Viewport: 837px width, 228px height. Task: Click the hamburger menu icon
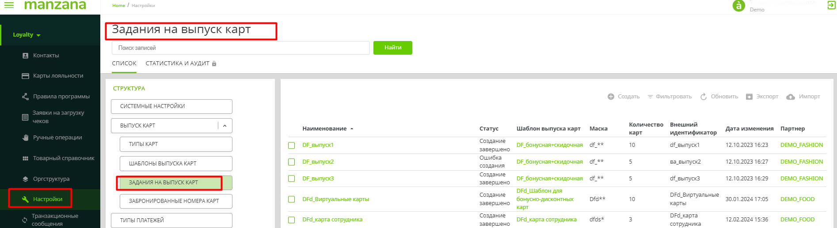click(9, 5)
